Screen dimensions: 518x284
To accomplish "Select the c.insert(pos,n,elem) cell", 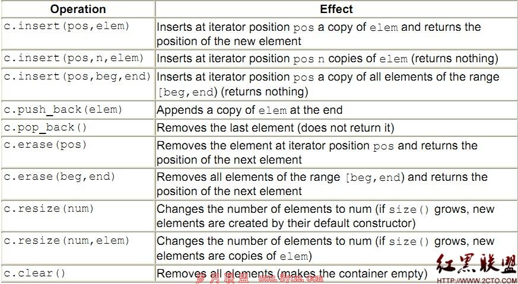I will pyautogui.click(x=78, y=59).
